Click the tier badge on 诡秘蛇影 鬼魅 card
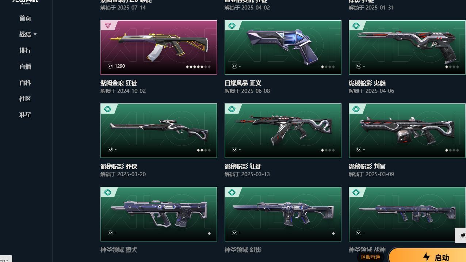This screenshot has height=262, width=466. pyautogui.click(x=356, y=26)
